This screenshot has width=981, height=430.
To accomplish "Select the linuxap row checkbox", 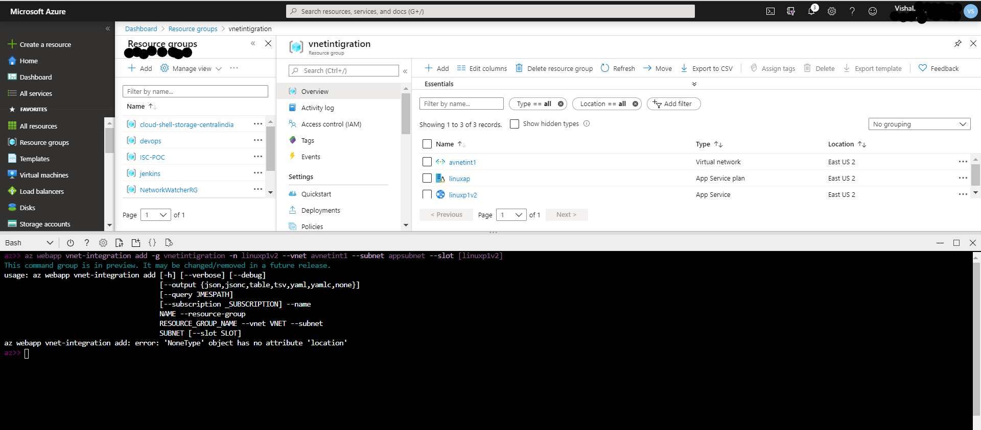I will (427, 178).
